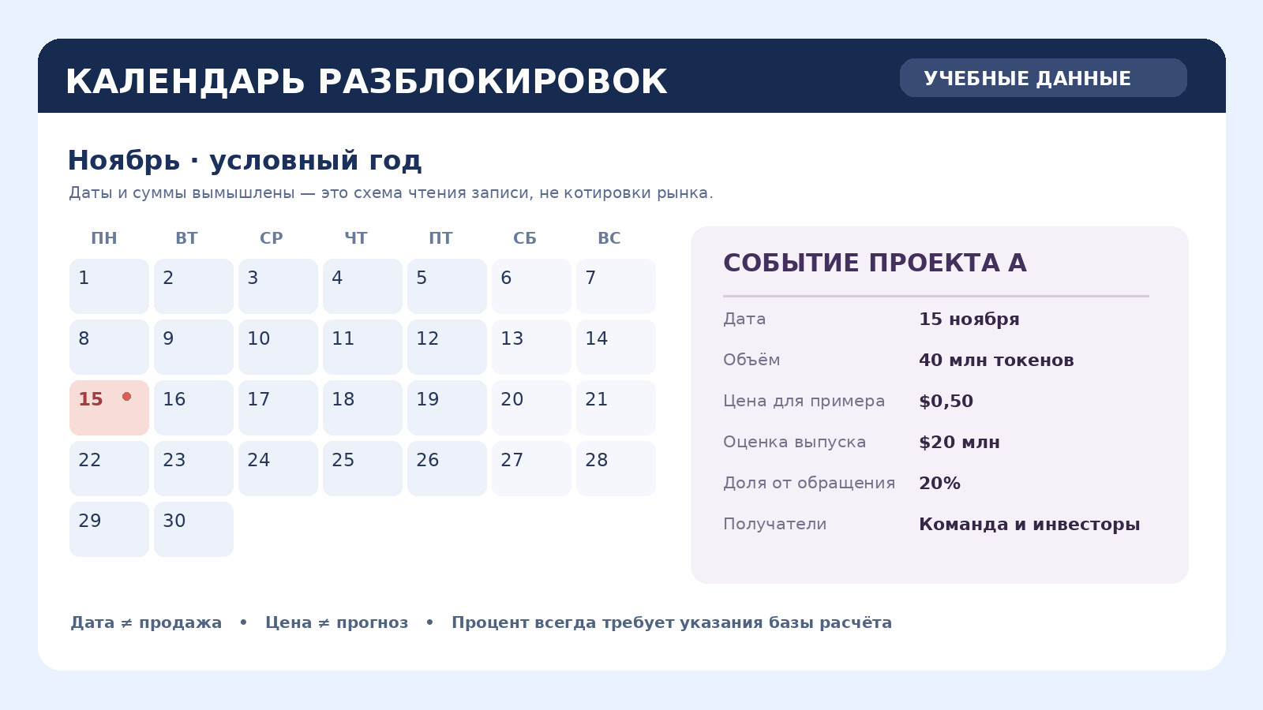Click the Доля от обращения label
This screenshot has height=710, width=1263.
tap(809, 483)
